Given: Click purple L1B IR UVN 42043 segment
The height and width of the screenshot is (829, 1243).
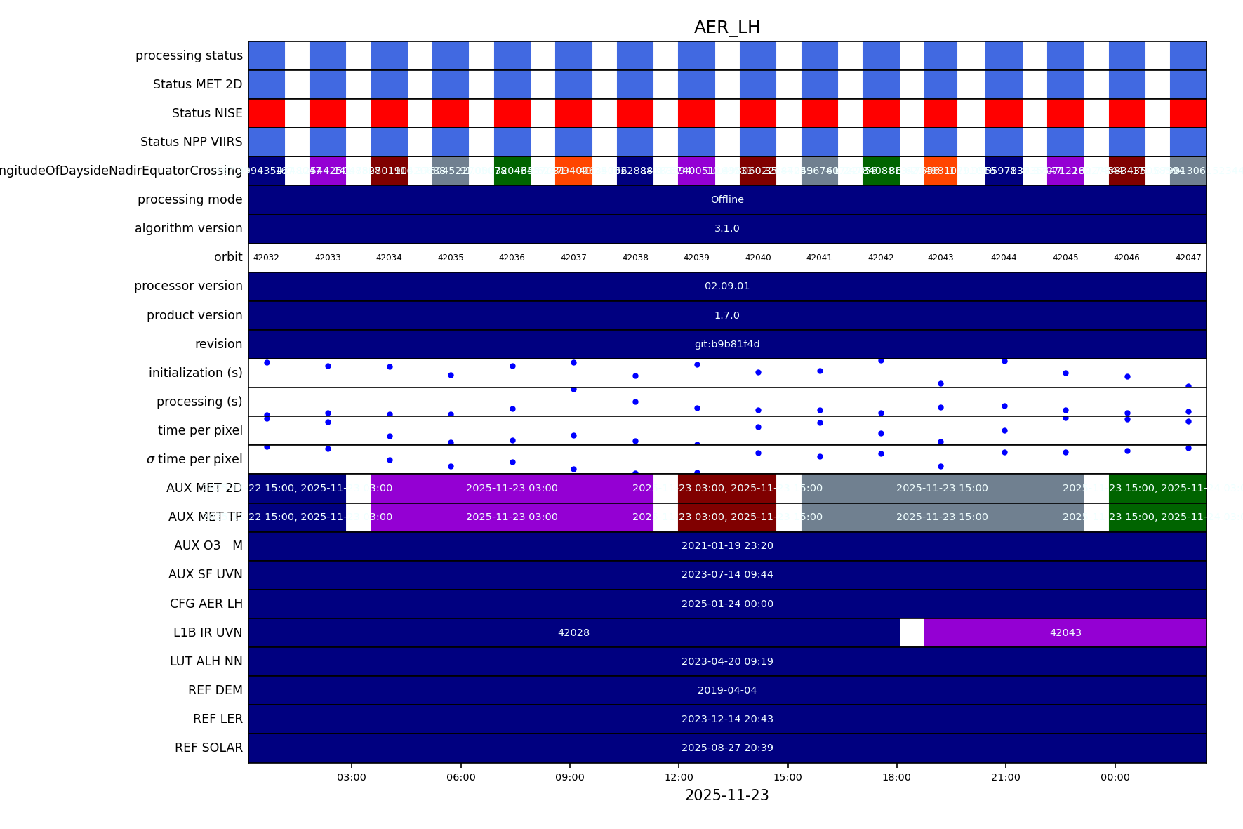Looking at the screenshot, I should point(1065,632).
